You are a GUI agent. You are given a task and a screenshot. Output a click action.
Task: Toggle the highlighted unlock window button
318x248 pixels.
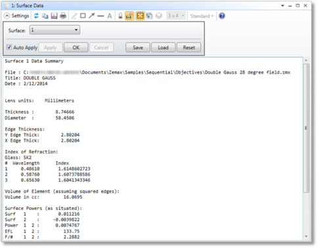click(x=129, y=16)
